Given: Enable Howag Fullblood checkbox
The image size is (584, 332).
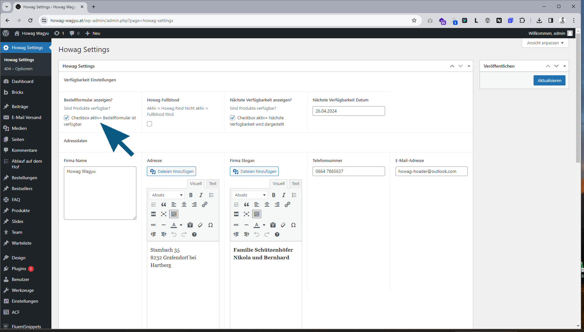Looking at the screenshot, I should [x=149, y=124].
